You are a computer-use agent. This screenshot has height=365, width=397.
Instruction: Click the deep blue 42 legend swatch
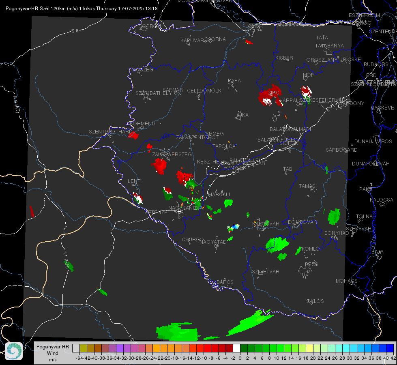coord(390,348)
